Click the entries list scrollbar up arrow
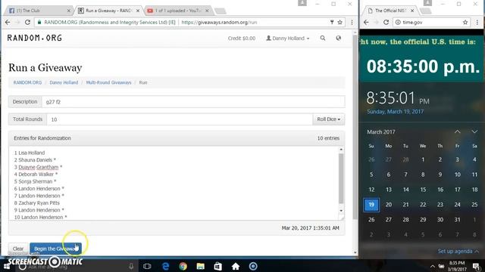Viewport: 485px width, 272px height. coord(341,150)
